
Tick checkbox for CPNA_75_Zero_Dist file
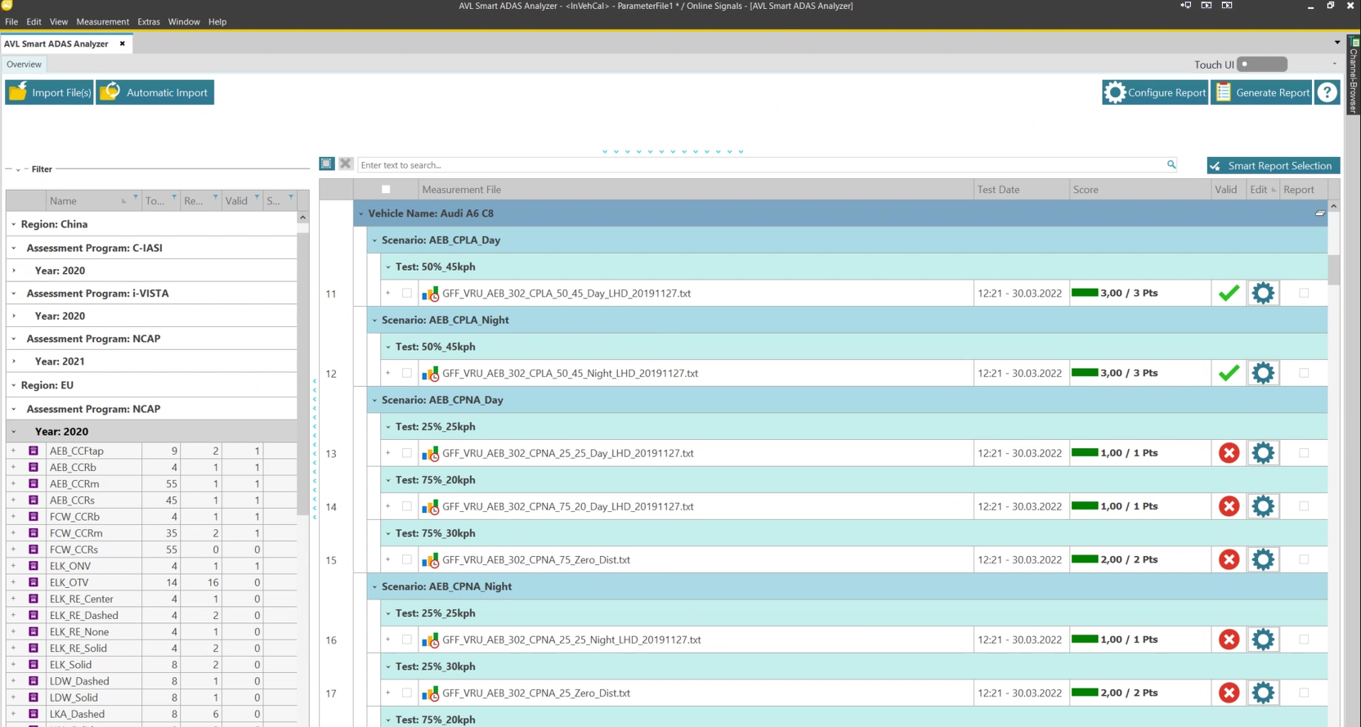406,559
